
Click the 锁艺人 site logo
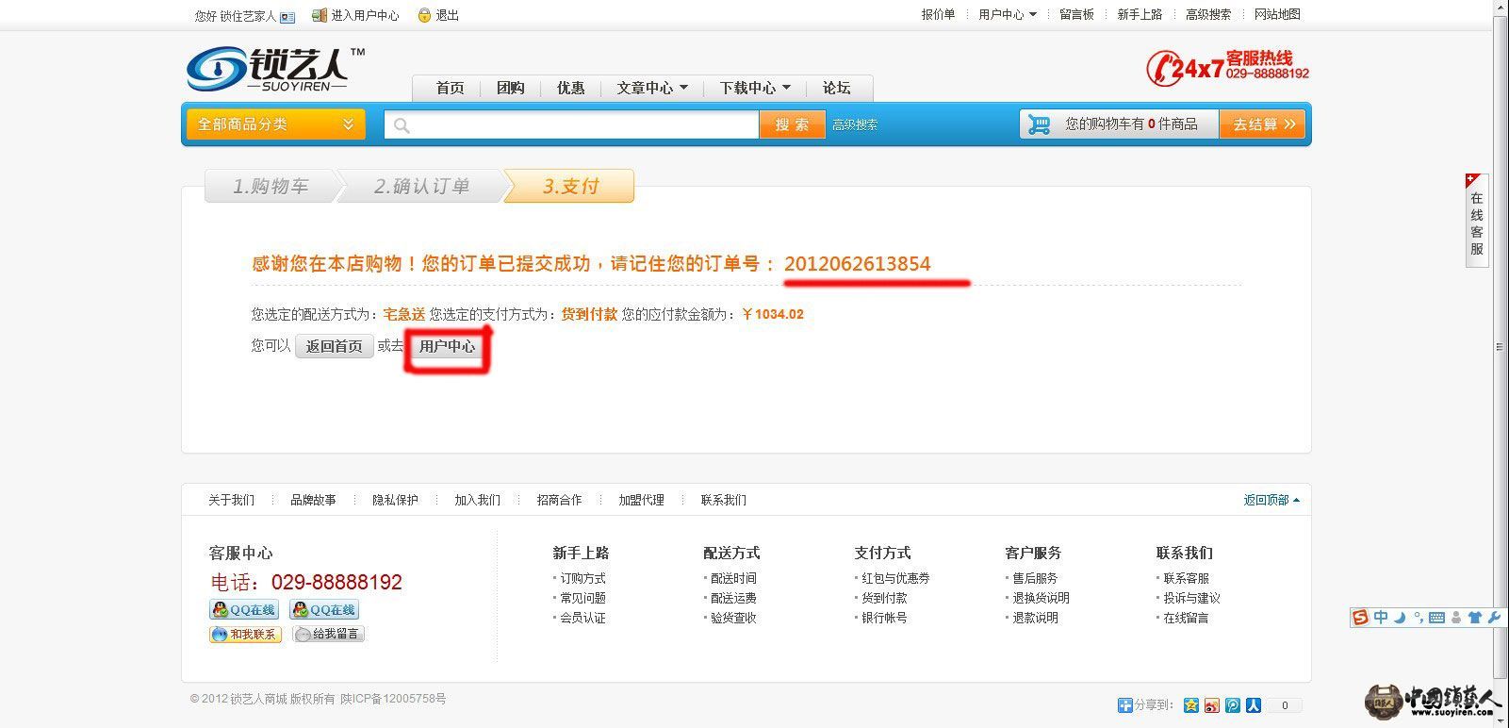point(275,70)
